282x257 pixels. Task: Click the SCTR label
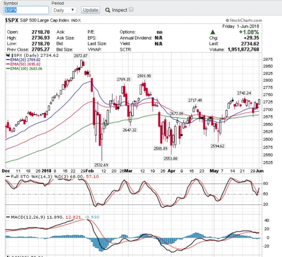(x=126, y=49)
